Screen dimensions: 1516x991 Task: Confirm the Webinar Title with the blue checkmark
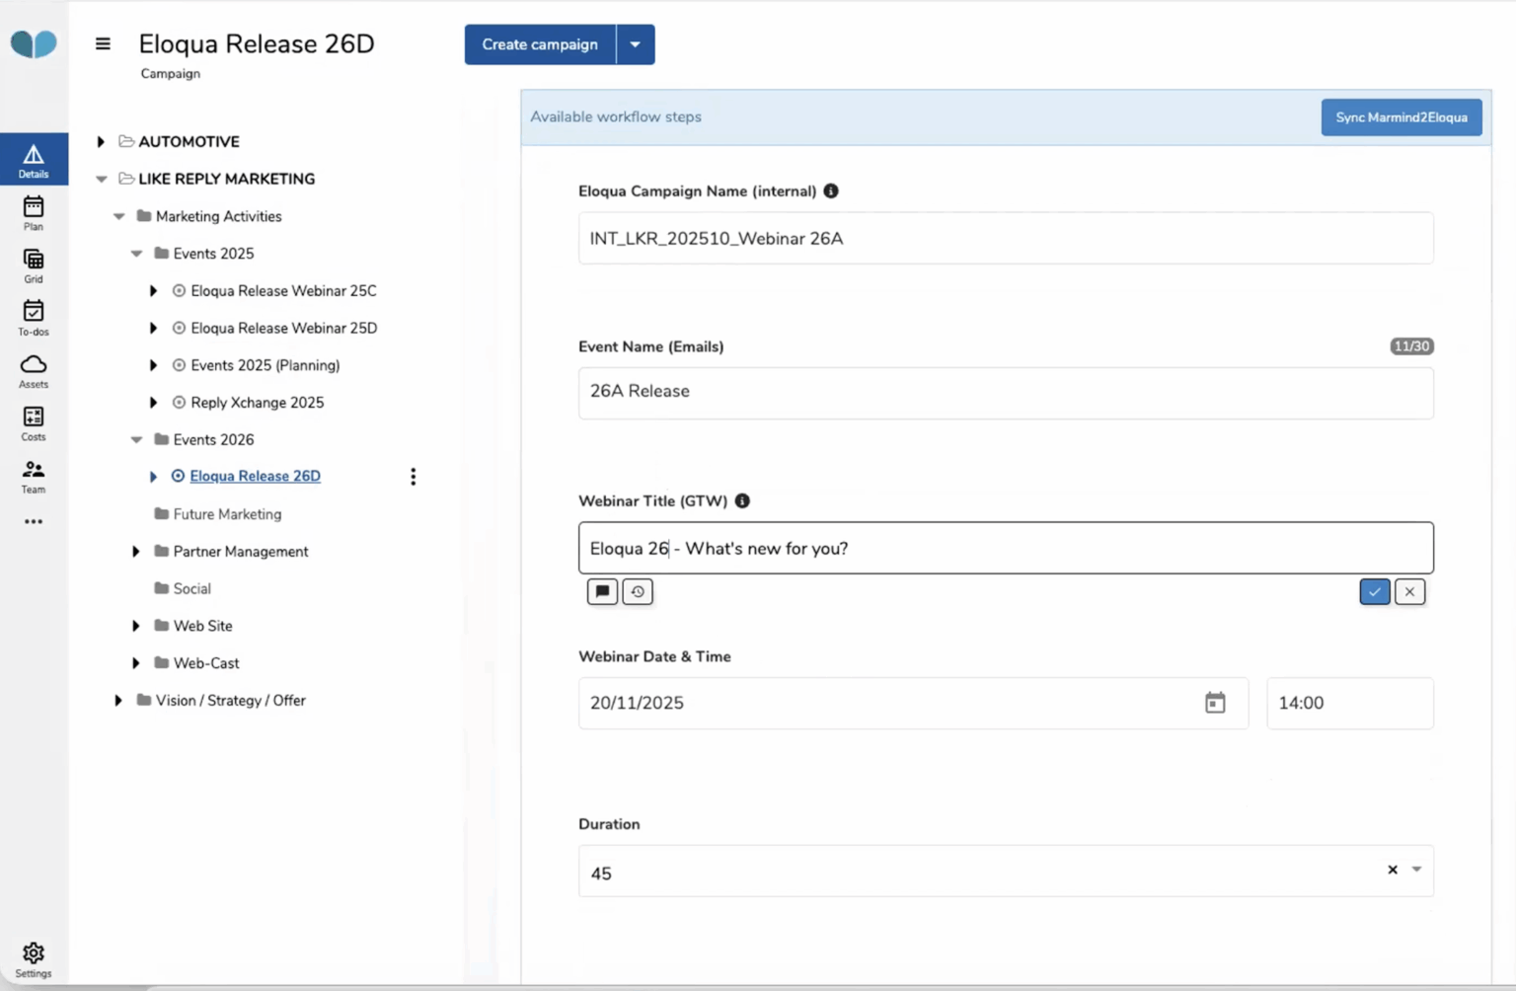[1374, 591]
